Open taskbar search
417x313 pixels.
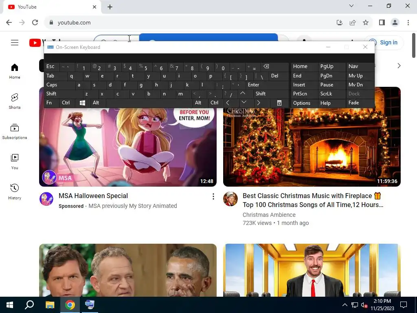coord(29,305)
